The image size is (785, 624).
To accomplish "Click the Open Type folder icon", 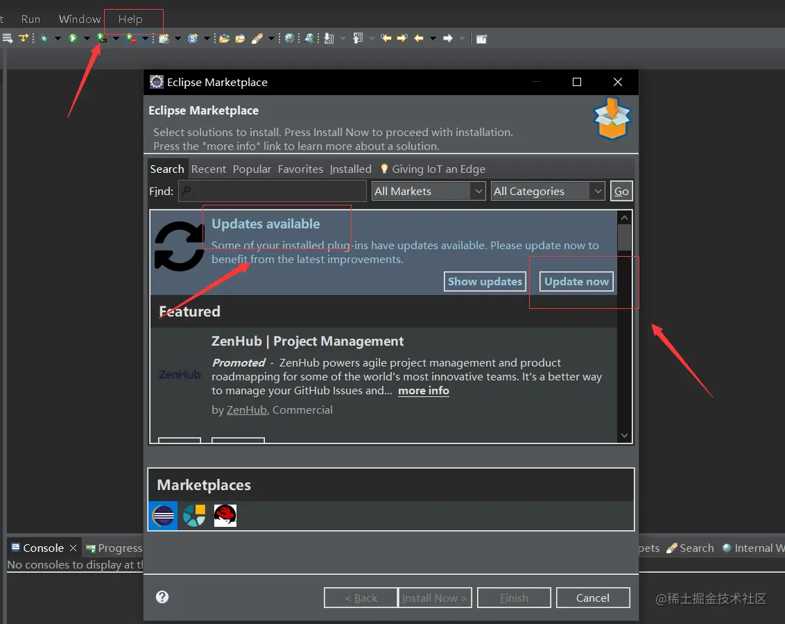I will click(224, 38).
